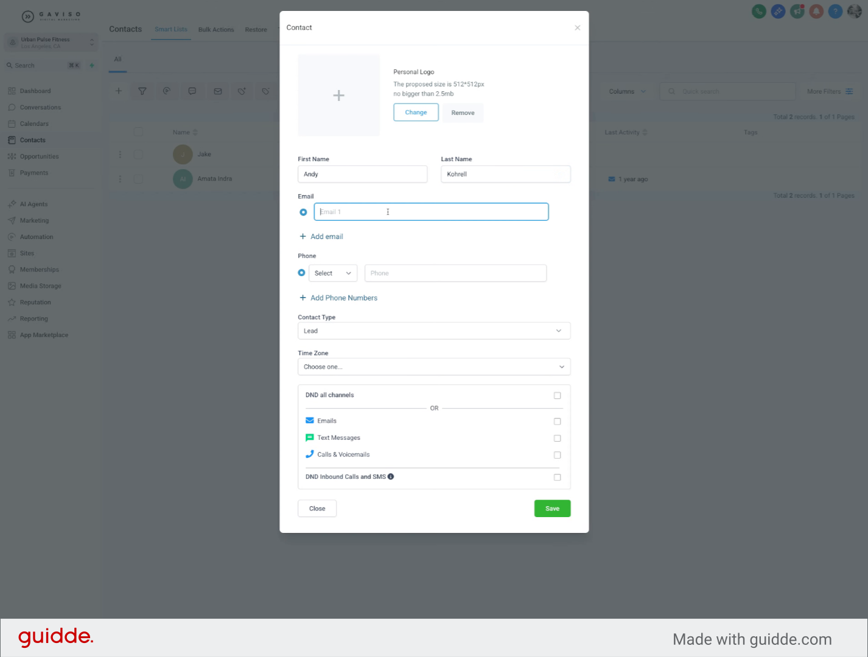
Task: Click the Add email link
Action: (321, 237)
